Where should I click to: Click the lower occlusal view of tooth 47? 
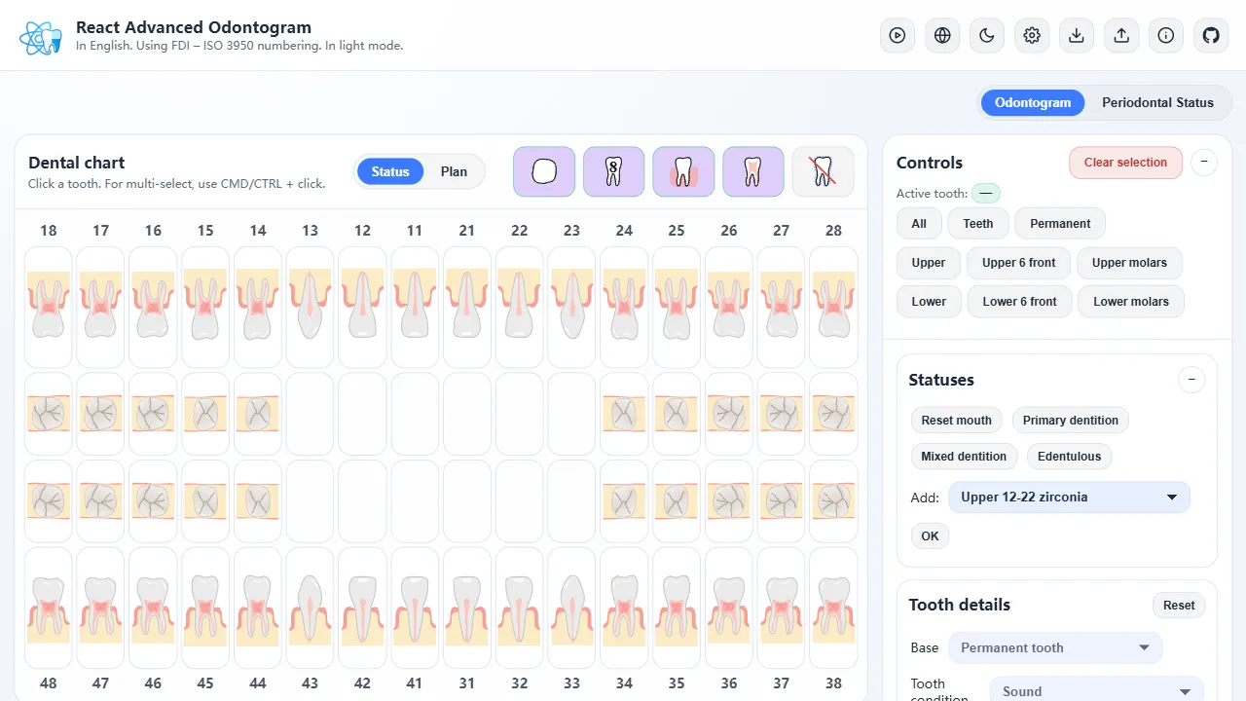[101, 501]
